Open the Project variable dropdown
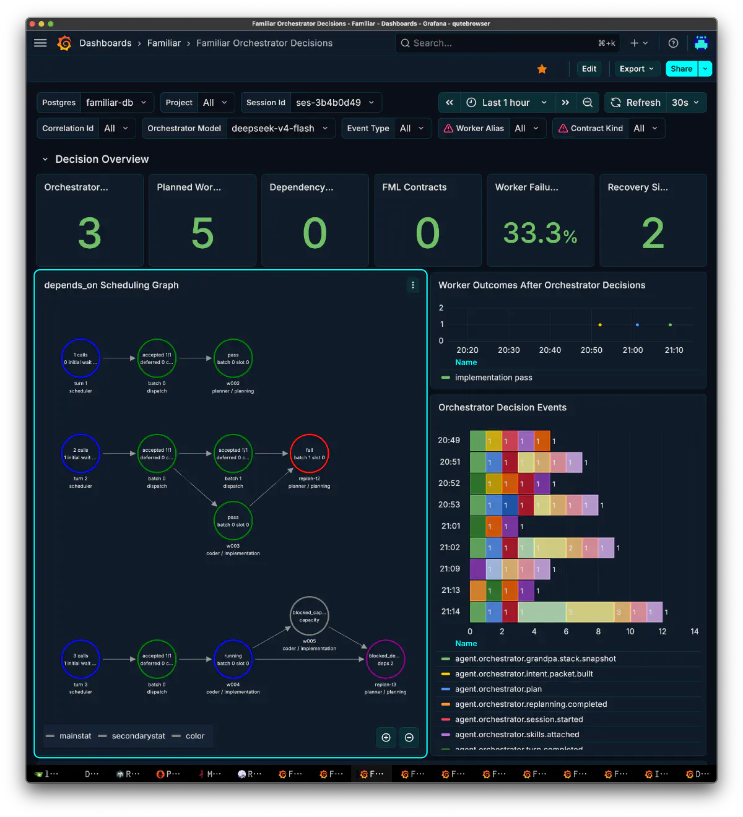 216,103
